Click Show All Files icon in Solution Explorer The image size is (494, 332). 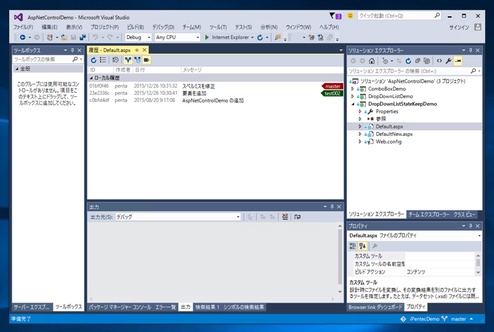[x=426, y=61]
